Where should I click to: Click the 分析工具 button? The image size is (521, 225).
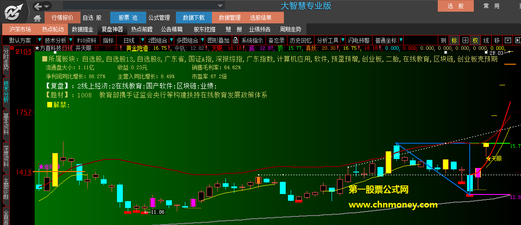click(x=328, y=40)
